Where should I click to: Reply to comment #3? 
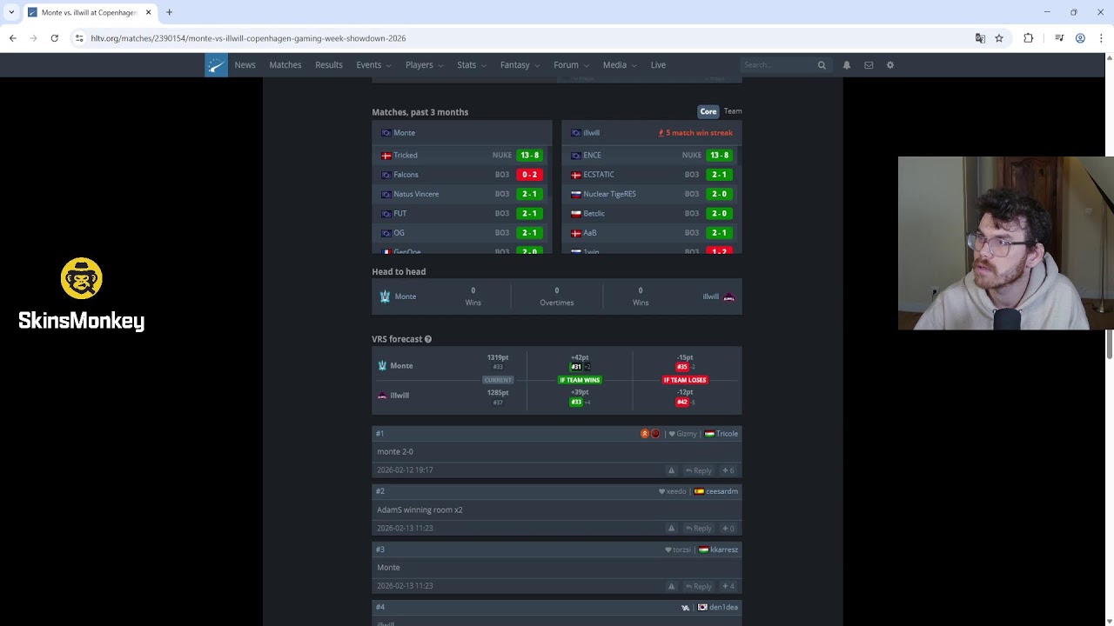point(699,586)
